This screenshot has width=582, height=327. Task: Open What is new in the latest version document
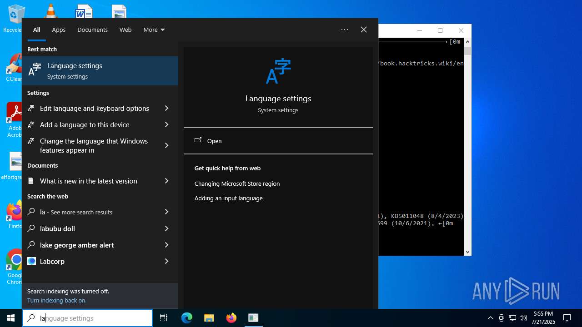89,181
